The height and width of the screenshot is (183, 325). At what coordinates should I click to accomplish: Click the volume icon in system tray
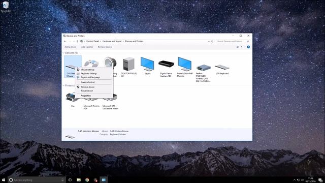pyautogui.click(x=303, y=180)
